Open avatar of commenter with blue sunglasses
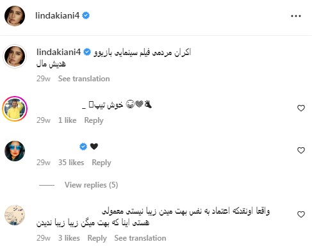Screen dimensions: 312x249 pyautogui.click(x=15, y=151)
